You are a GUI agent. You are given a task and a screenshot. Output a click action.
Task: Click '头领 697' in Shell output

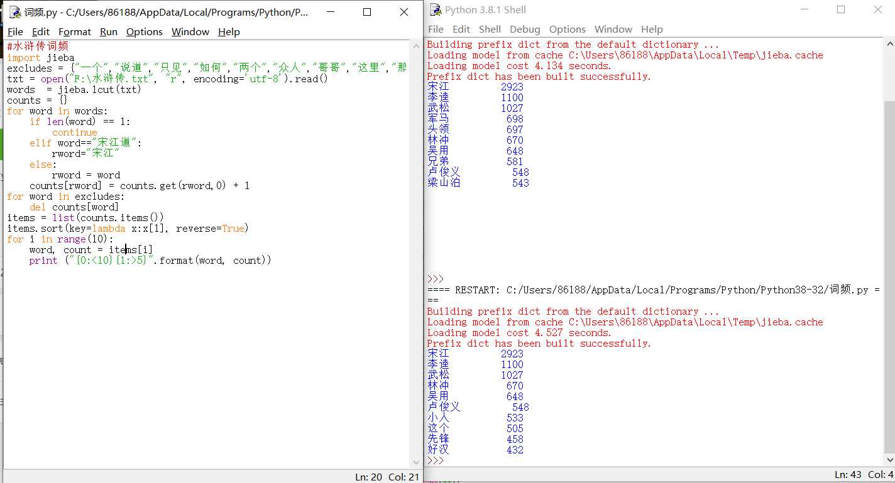tap(475, 129)
